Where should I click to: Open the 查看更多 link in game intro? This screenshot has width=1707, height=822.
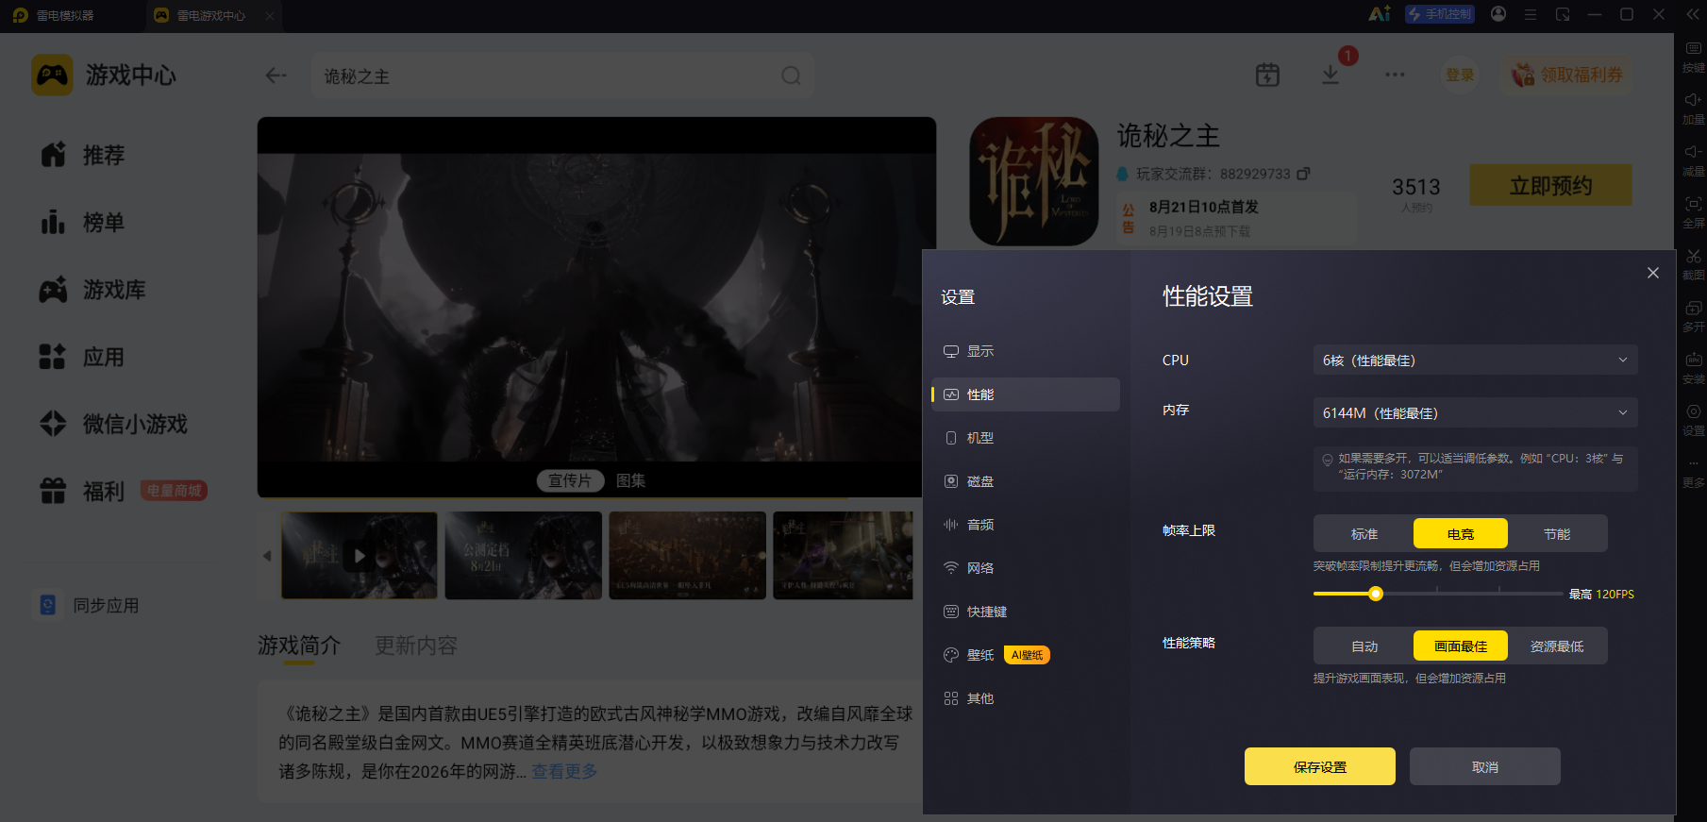564,771
